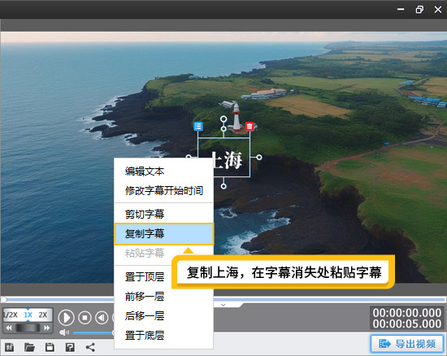Screen dimensions: 447x356
Task: Collapse the panel using the small chevron tab
Action: point(223,305)
